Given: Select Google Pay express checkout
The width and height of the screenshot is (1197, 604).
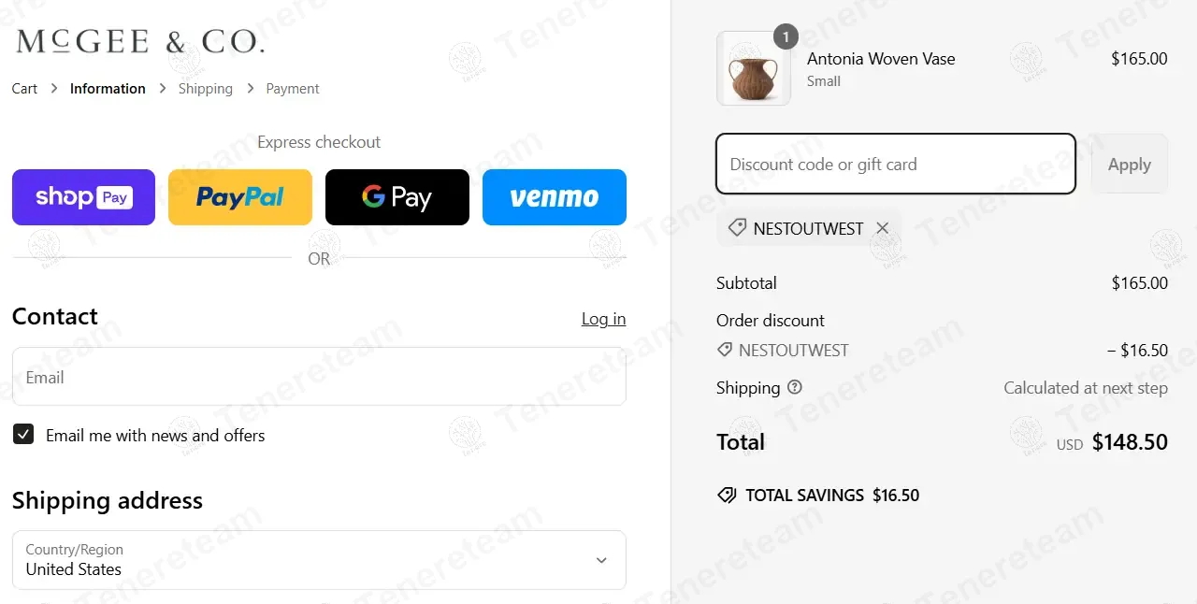Looking at the screenshot, I should pos(397,197).
